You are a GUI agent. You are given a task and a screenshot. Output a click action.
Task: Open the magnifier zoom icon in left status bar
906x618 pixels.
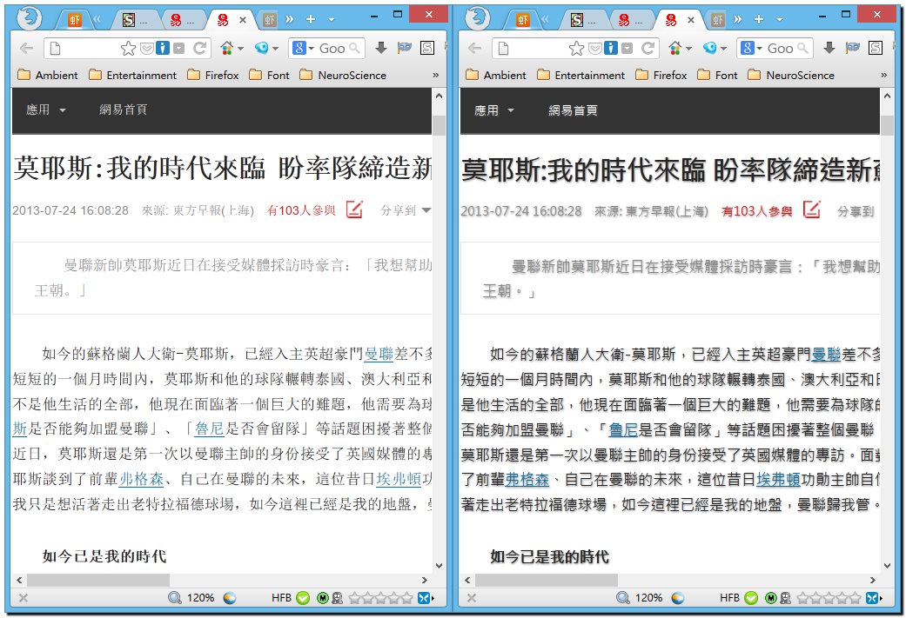click(x=174, y=598)
